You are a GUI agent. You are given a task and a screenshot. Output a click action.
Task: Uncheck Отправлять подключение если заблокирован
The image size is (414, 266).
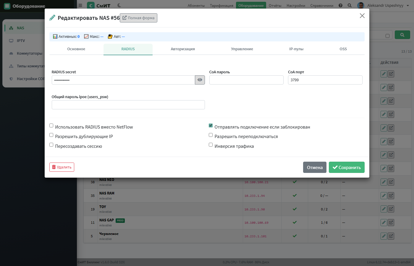pyautogui.click(x=211, y=126)
